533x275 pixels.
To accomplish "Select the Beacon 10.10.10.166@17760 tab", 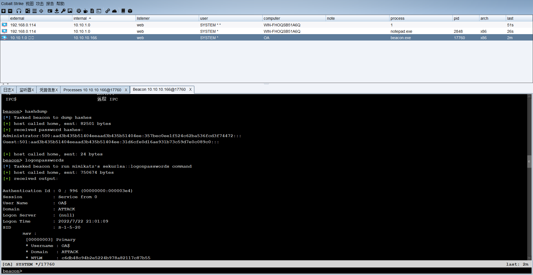I will [x=159, y=89].
